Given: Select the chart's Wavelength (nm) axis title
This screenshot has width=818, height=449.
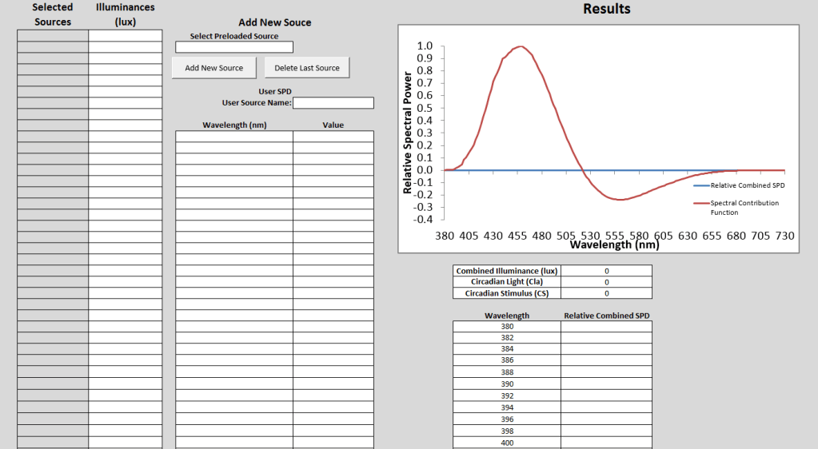Looking at the screenshot, I should click(x=614, y=245).
